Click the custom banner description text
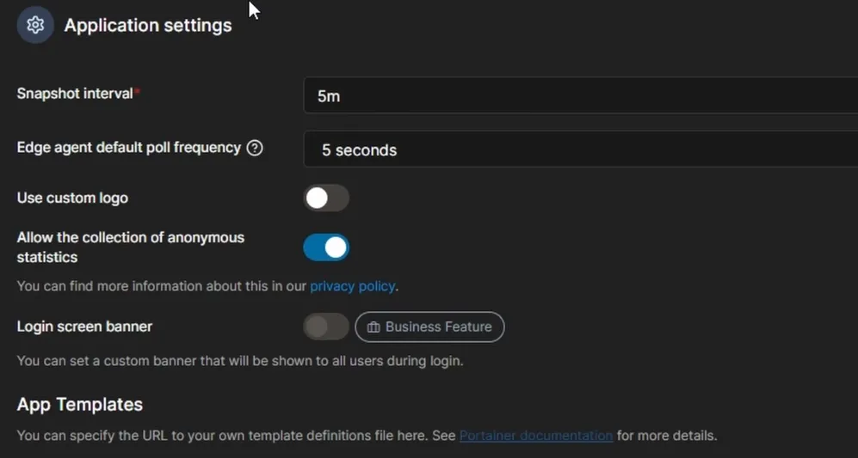 [x=240, y=361]
